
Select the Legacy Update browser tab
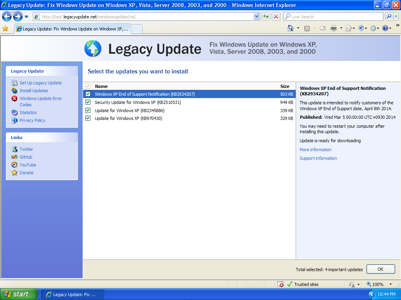[72, 29]
